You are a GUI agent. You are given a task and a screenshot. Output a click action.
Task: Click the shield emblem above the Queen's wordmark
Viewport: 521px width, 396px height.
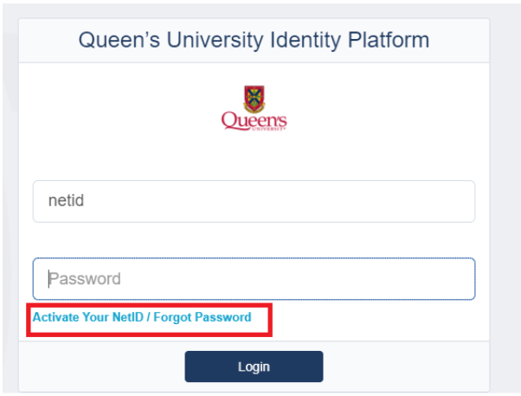254,97
